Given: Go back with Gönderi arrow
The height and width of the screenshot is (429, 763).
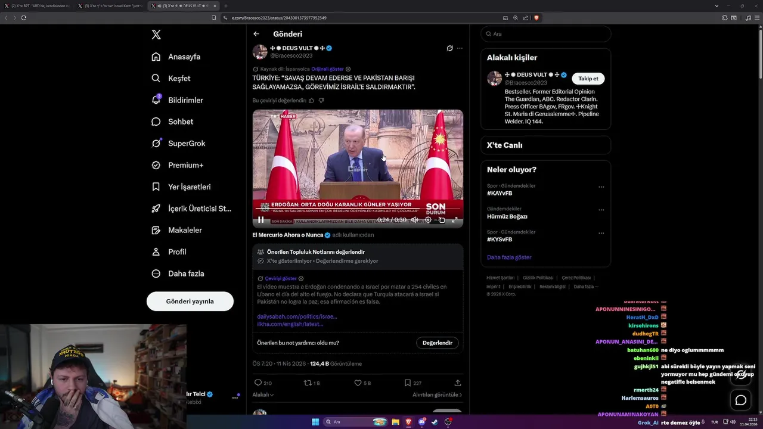Looking at the screenshot, I should coord(256,34).
